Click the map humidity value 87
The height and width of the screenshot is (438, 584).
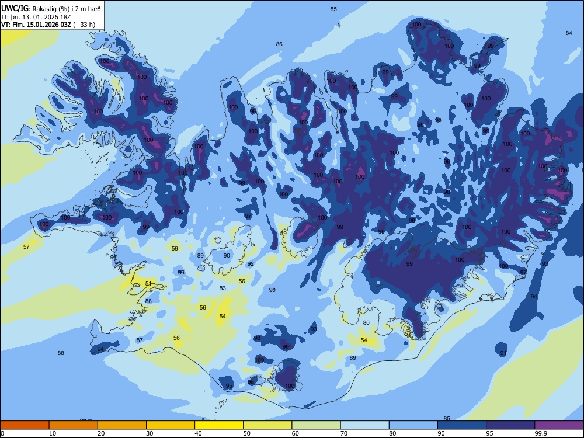(140, 340)
